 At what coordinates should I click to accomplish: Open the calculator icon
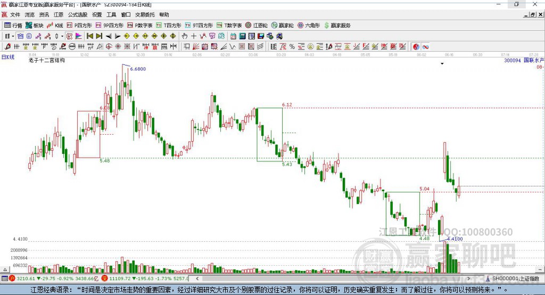(x=243, y=36)
